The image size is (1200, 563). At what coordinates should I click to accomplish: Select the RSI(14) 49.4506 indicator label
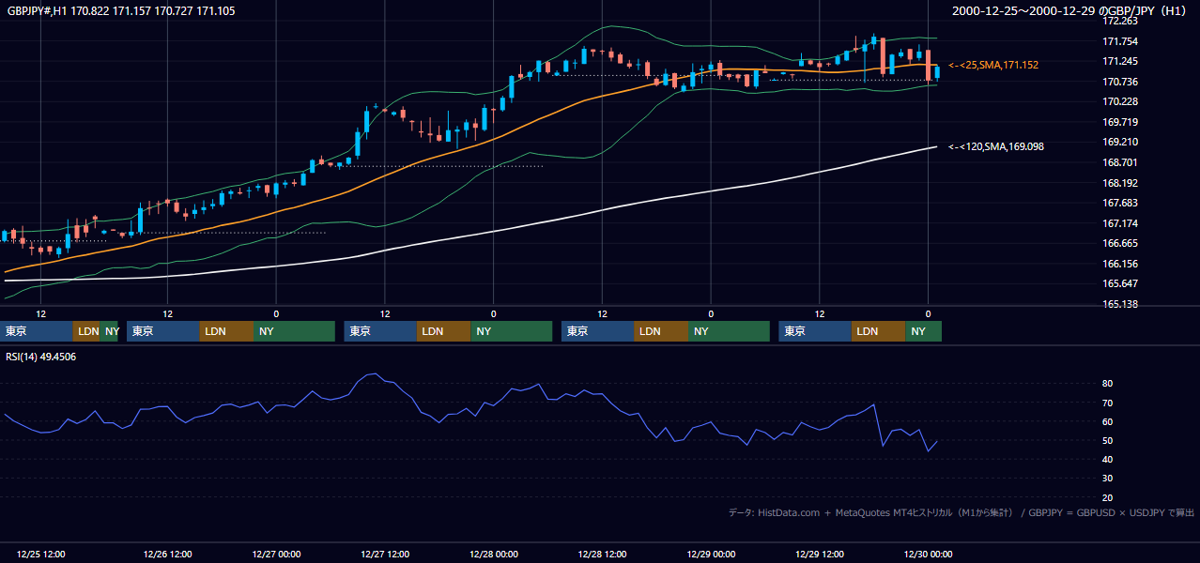(x=41, y=357)
